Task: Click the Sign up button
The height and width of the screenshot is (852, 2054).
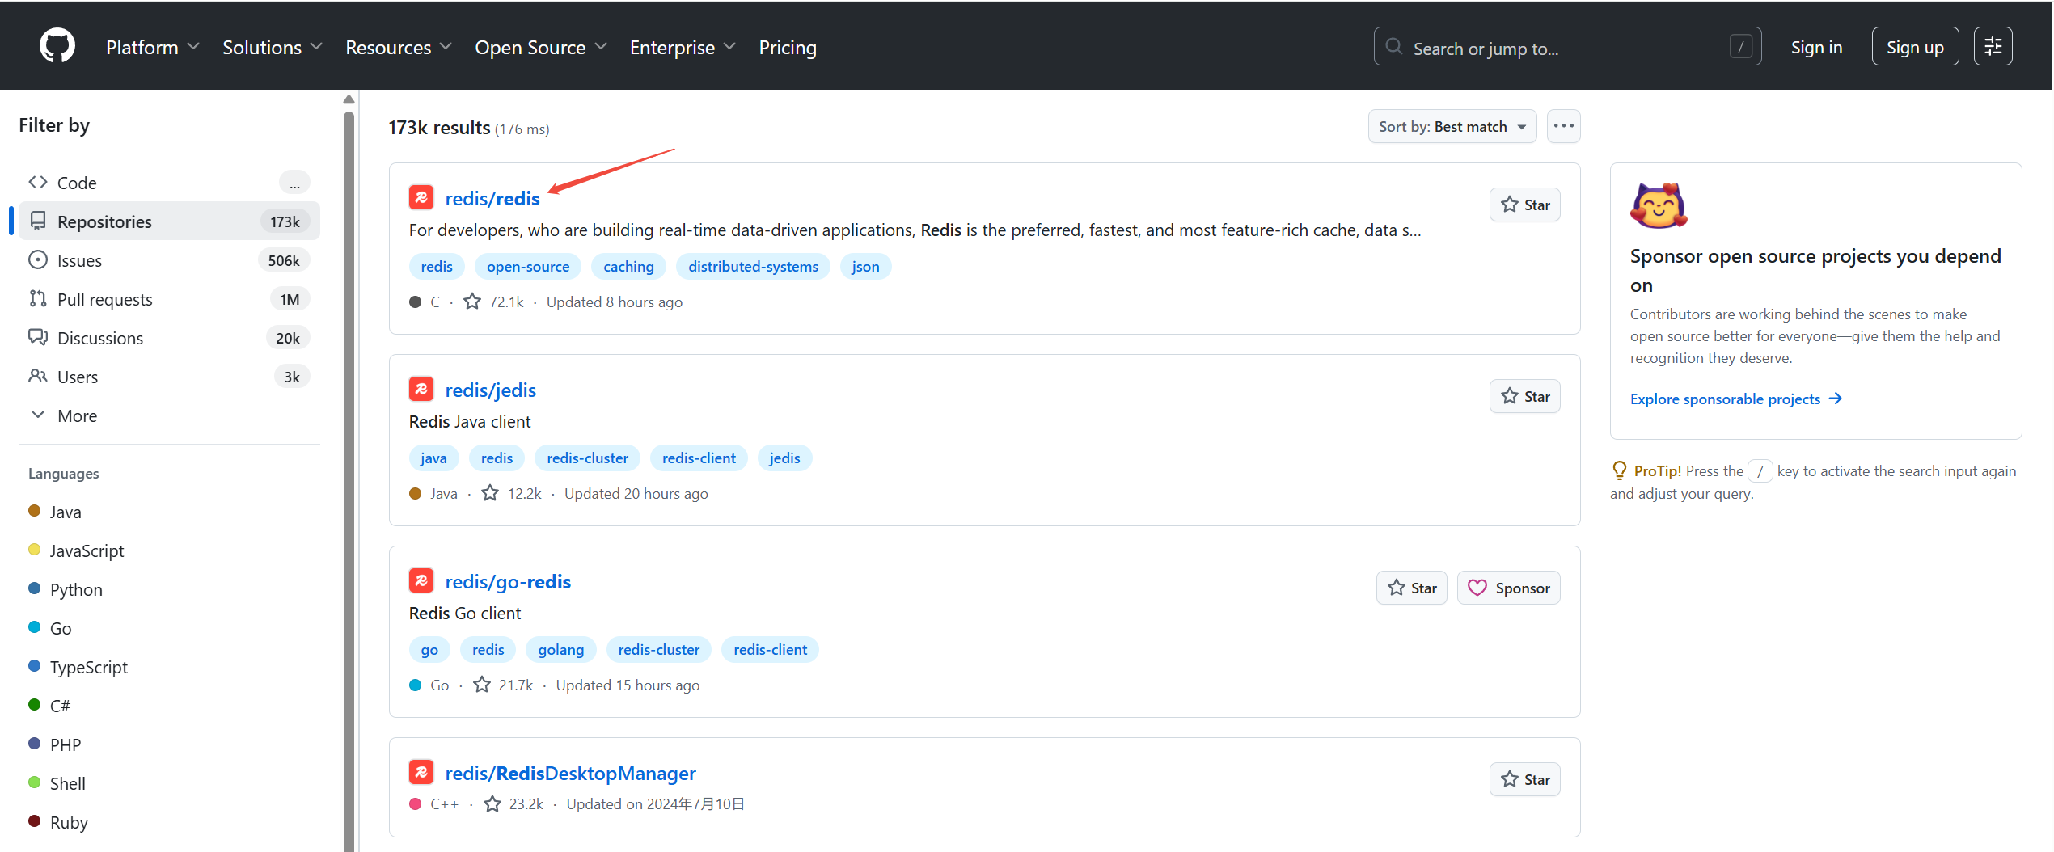Action: 1914,48
